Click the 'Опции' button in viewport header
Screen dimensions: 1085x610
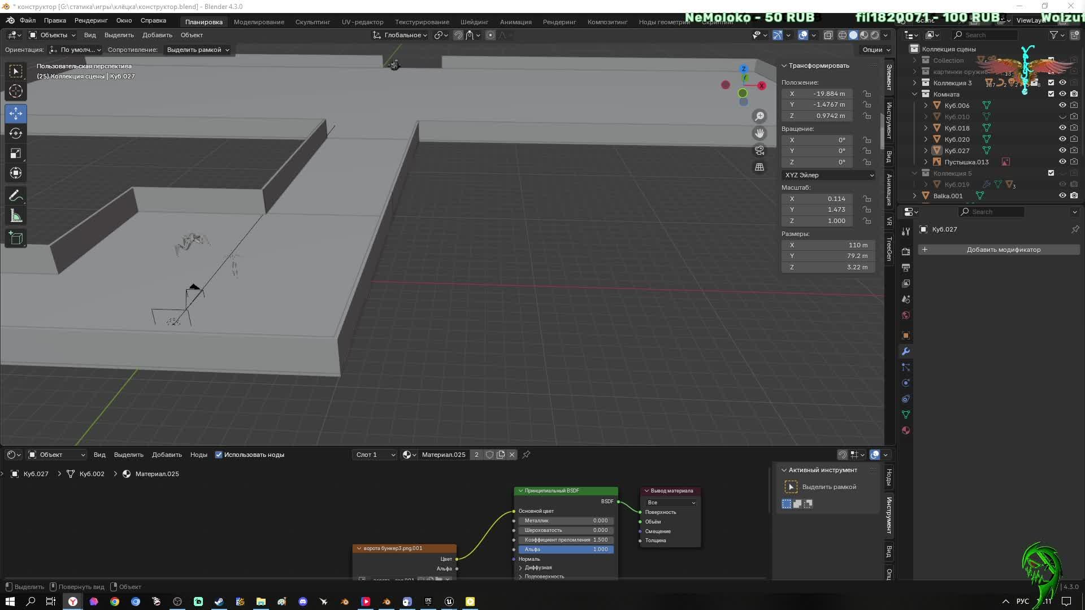(x=875, y=50)
